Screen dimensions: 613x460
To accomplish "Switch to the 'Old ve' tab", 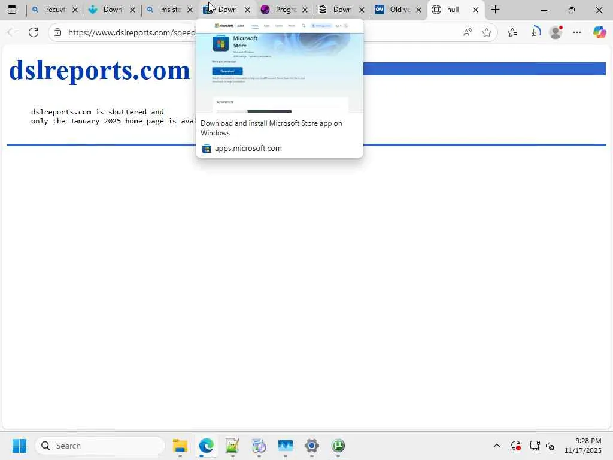I will [398, 10].
